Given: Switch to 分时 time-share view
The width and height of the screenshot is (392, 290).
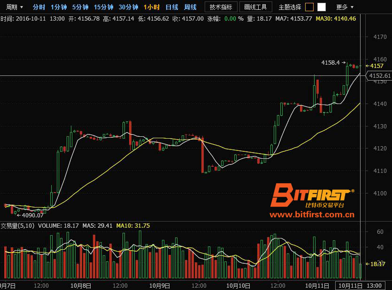Looking at the screenshot, I should point(39,7).
